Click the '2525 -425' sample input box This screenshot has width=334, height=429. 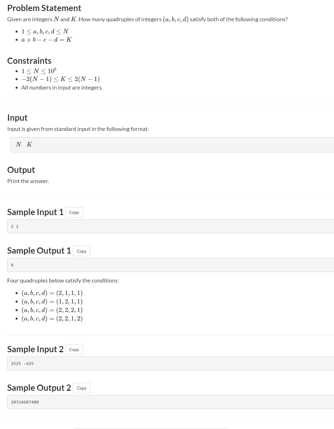(171, 364)
